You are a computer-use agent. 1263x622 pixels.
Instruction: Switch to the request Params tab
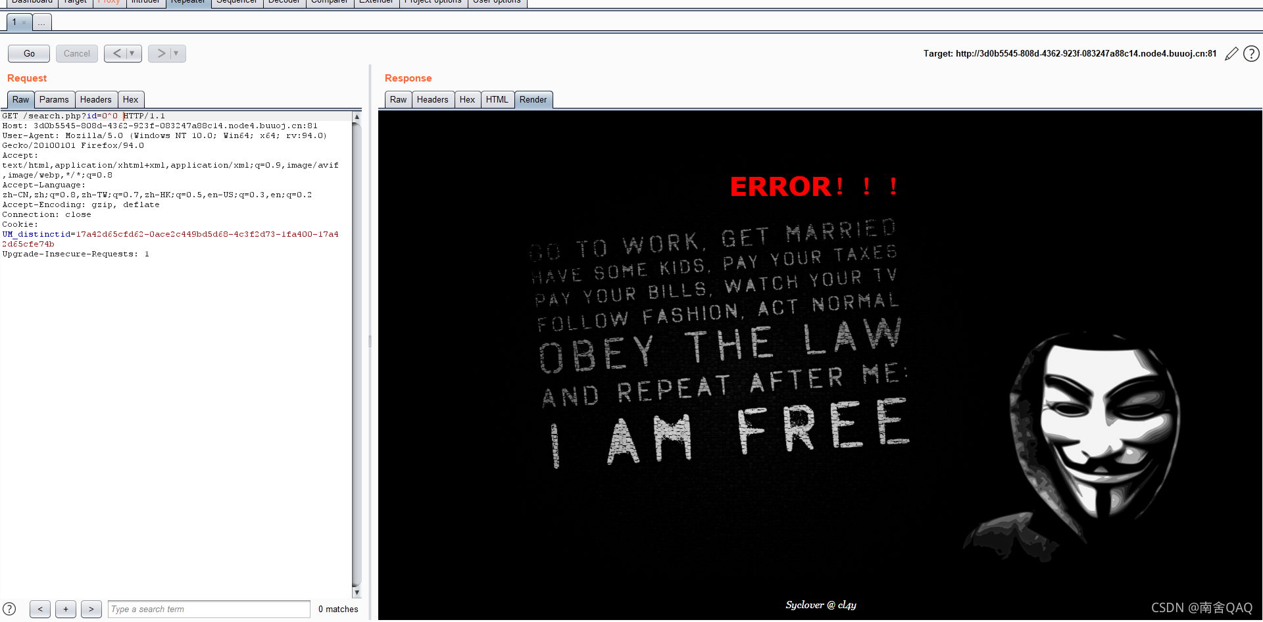(x=54, y=99)
